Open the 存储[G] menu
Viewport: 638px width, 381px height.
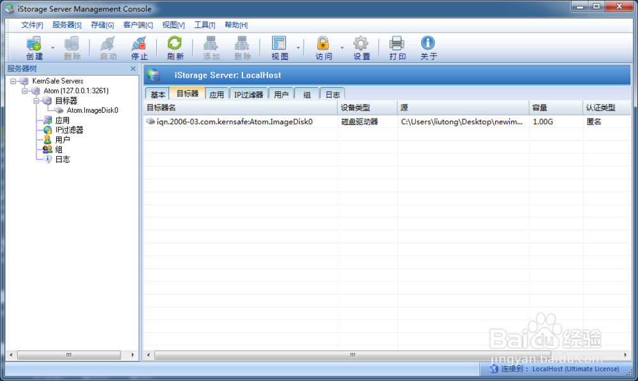(102, 25)
